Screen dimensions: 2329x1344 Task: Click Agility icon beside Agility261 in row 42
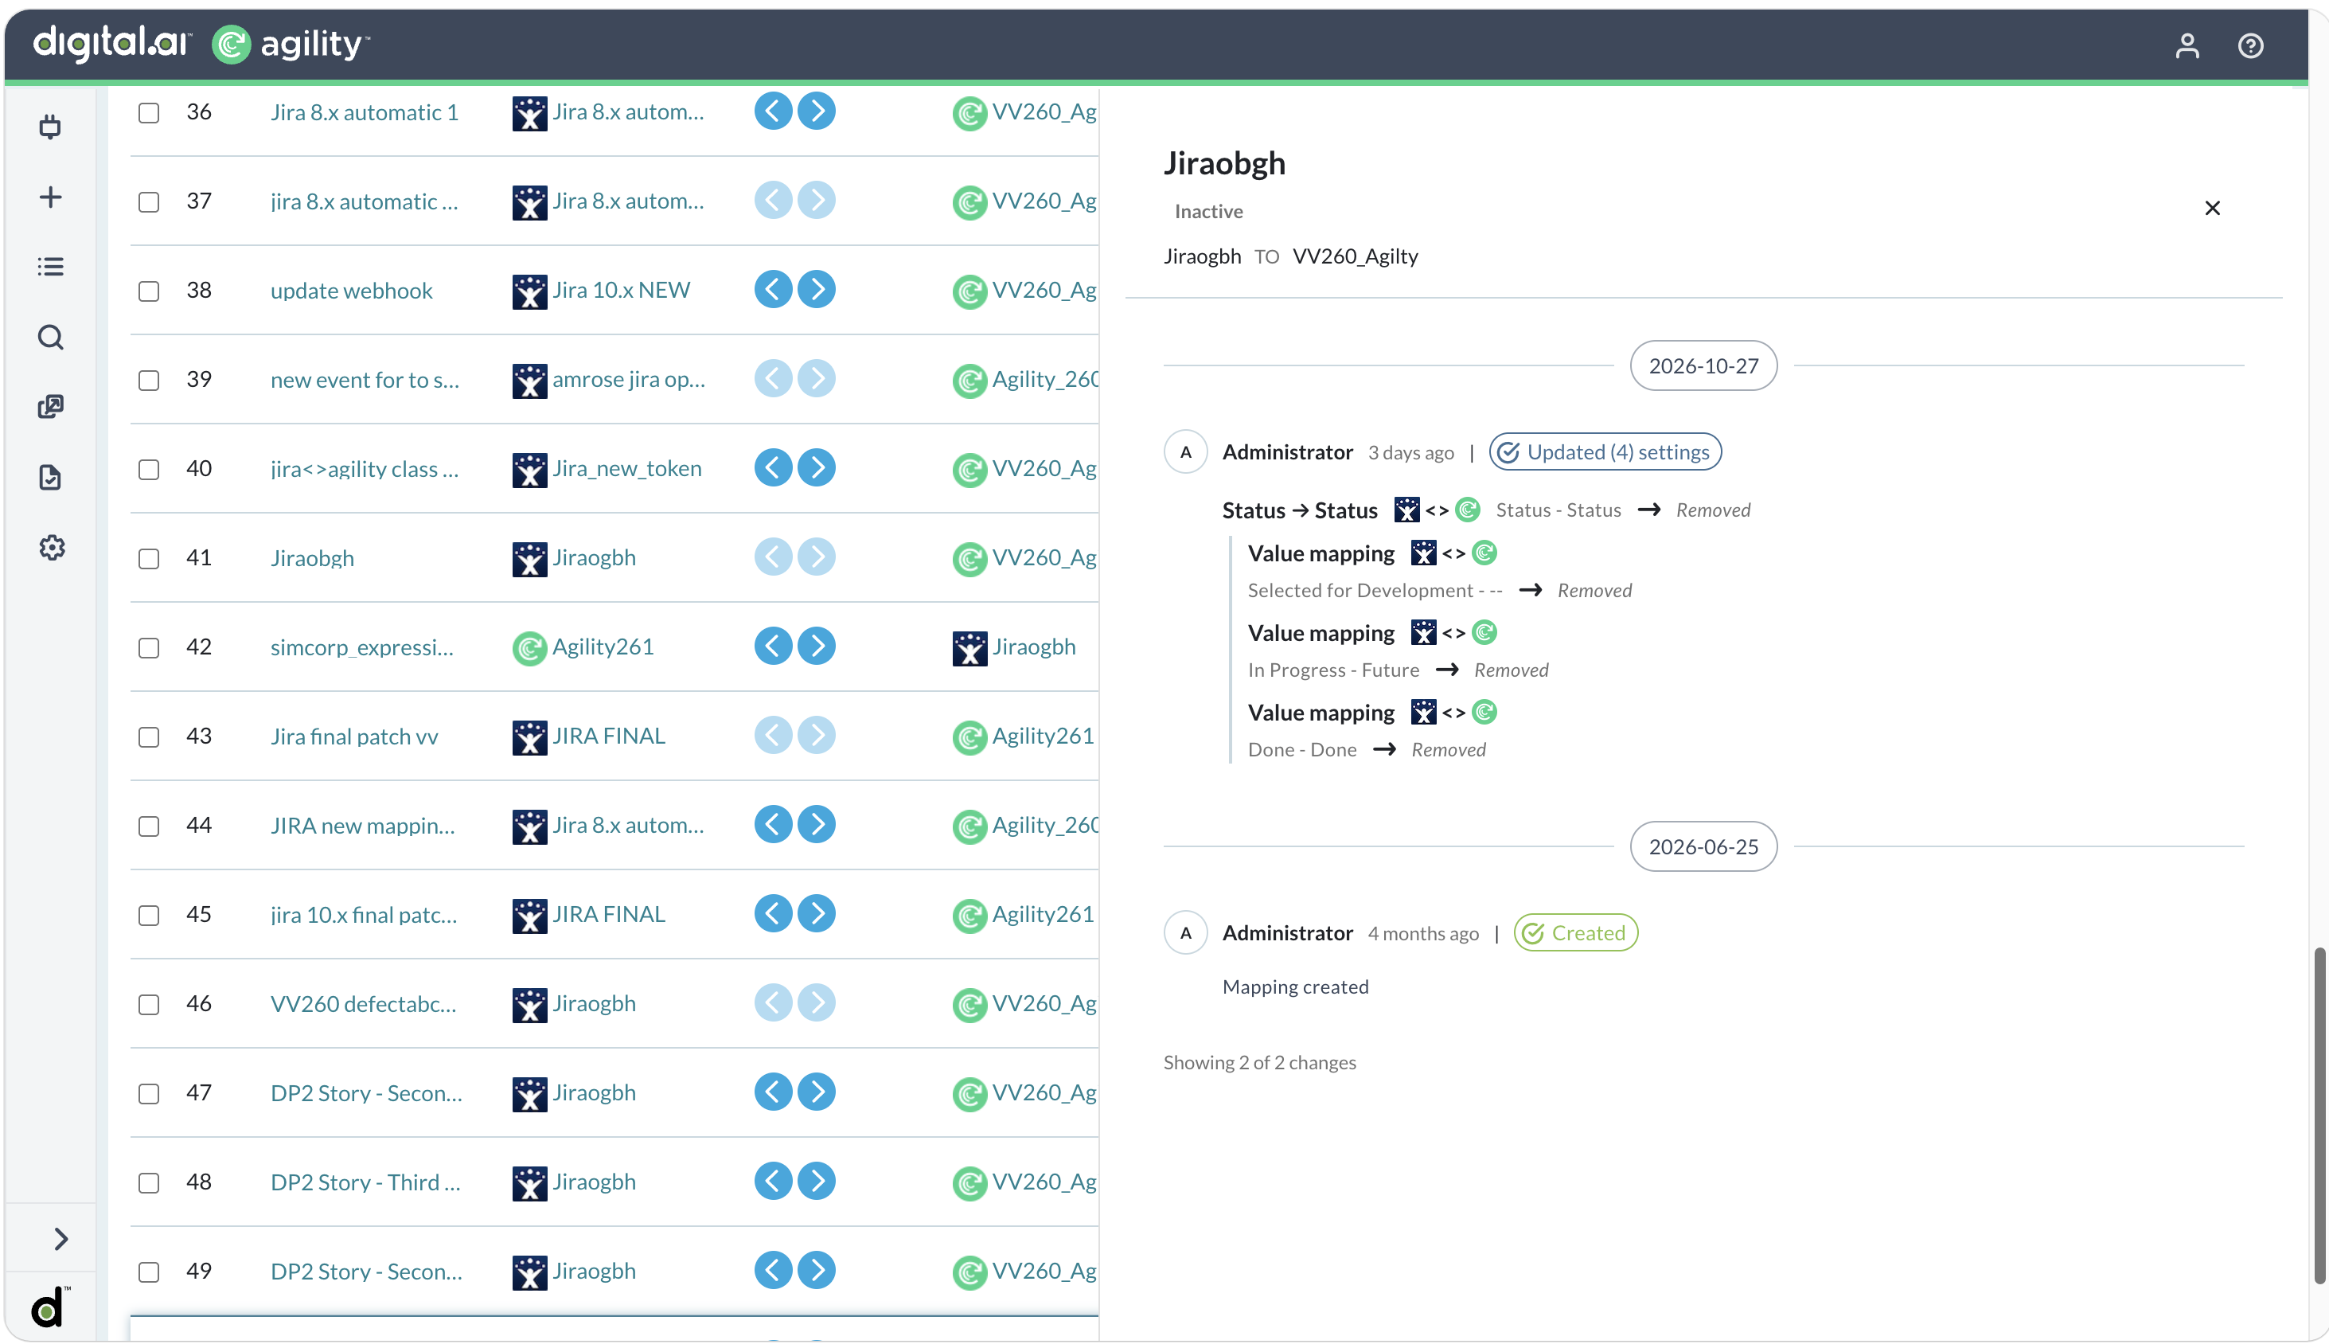pos(529,648)
